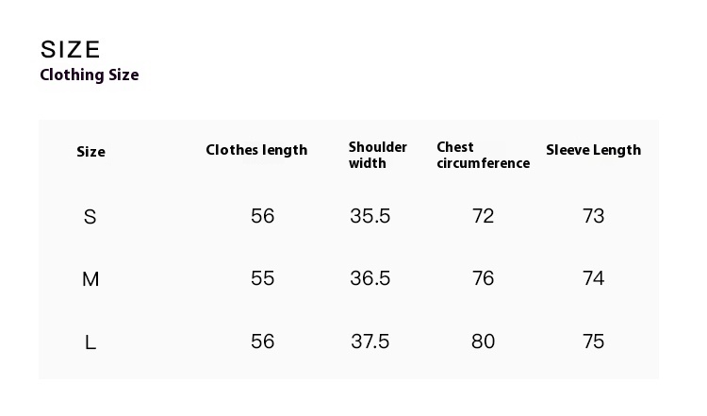Click chest circumference value 76

click(484, 278)
